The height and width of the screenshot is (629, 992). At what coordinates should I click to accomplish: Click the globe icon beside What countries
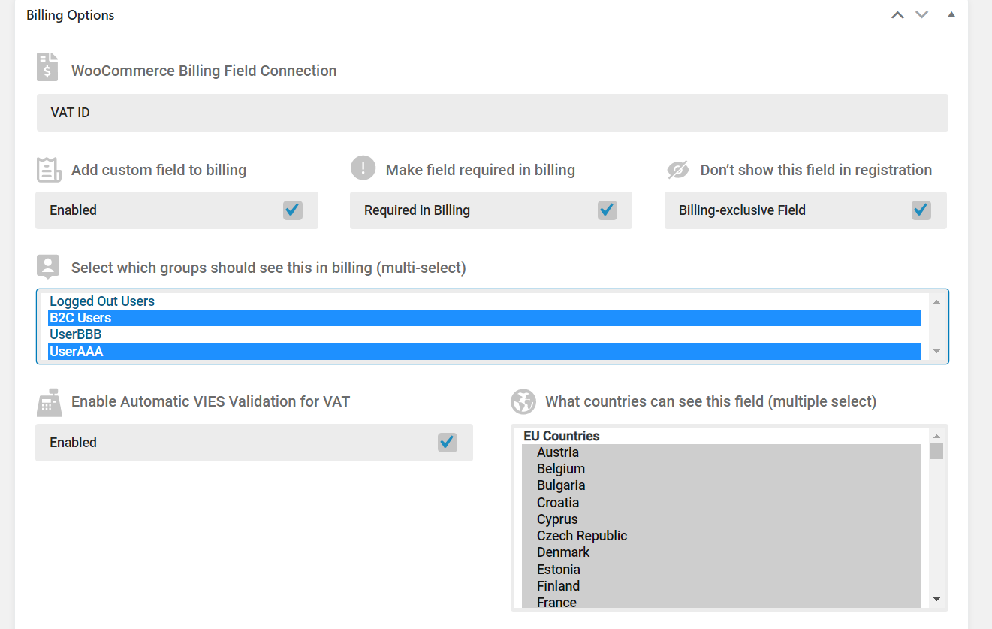(x=523, y=401)
